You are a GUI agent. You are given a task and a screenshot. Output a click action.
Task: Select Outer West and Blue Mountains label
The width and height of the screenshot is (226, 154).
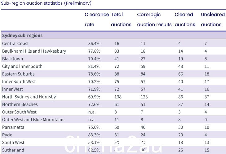point(33,120)
